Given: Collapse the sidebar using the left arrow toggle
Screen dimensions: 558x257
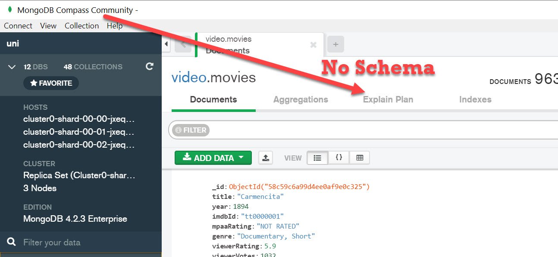Looking at the screenshot, I should 167,43.
